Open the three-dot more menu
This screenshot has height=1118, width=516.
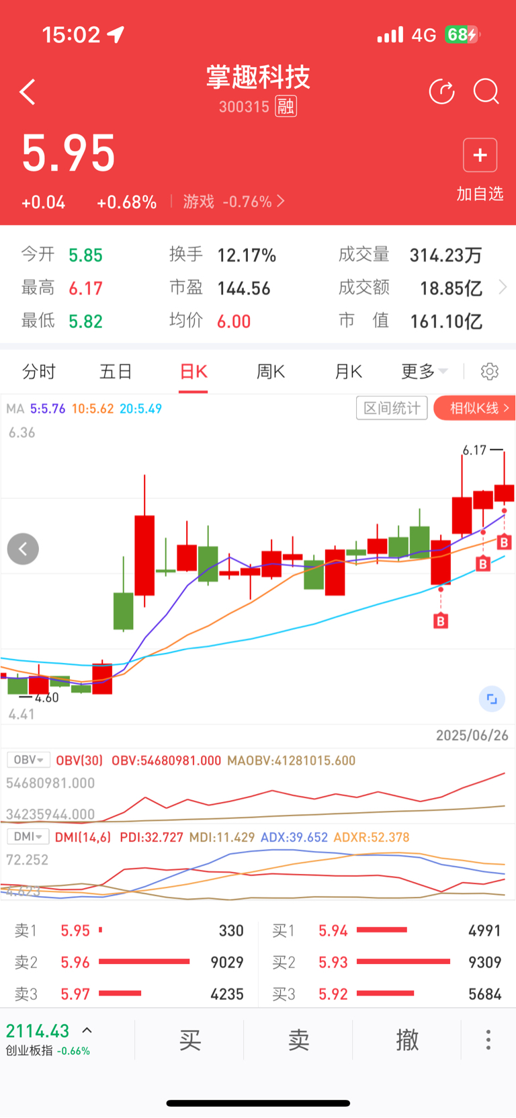tap(488, 1039)
